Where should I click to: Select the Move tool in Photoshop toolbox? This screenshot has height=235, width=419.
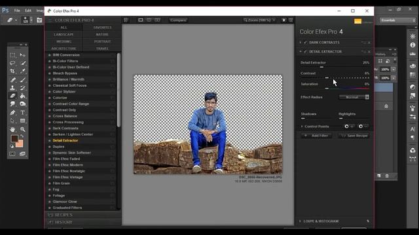point(23,55)
